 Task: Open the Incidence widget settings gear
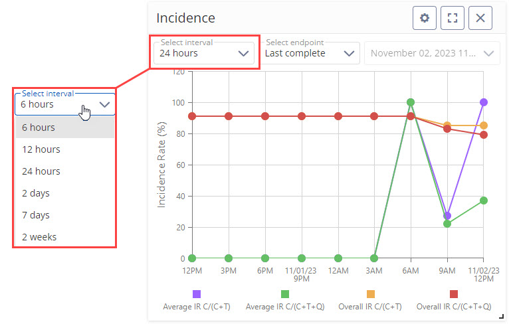[x=425, y=19]
